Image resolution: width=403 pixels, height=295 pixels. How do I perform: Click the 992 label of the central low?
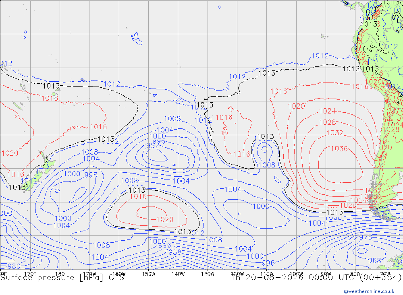click(153, 146)
